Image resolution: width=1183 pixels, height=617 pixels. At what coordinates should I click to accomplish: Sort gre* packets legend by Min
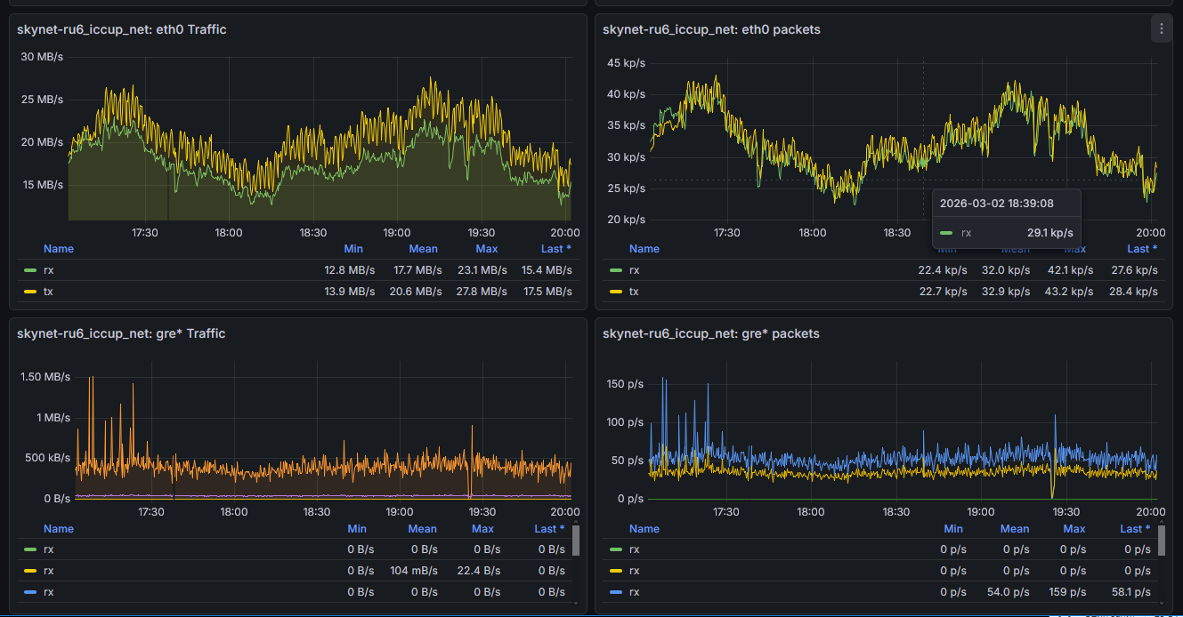pyautogui.click(x=953, y=529)
